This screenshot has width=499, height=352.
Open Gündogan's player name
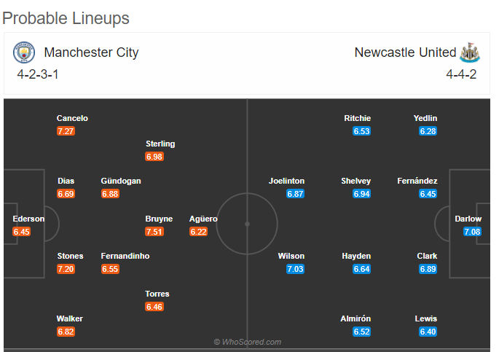(x=121, y=181)
